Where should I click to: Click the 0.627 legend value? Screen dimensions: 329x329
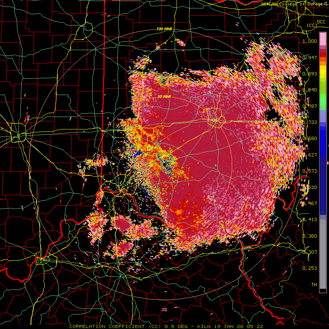(x=310, y=155)
